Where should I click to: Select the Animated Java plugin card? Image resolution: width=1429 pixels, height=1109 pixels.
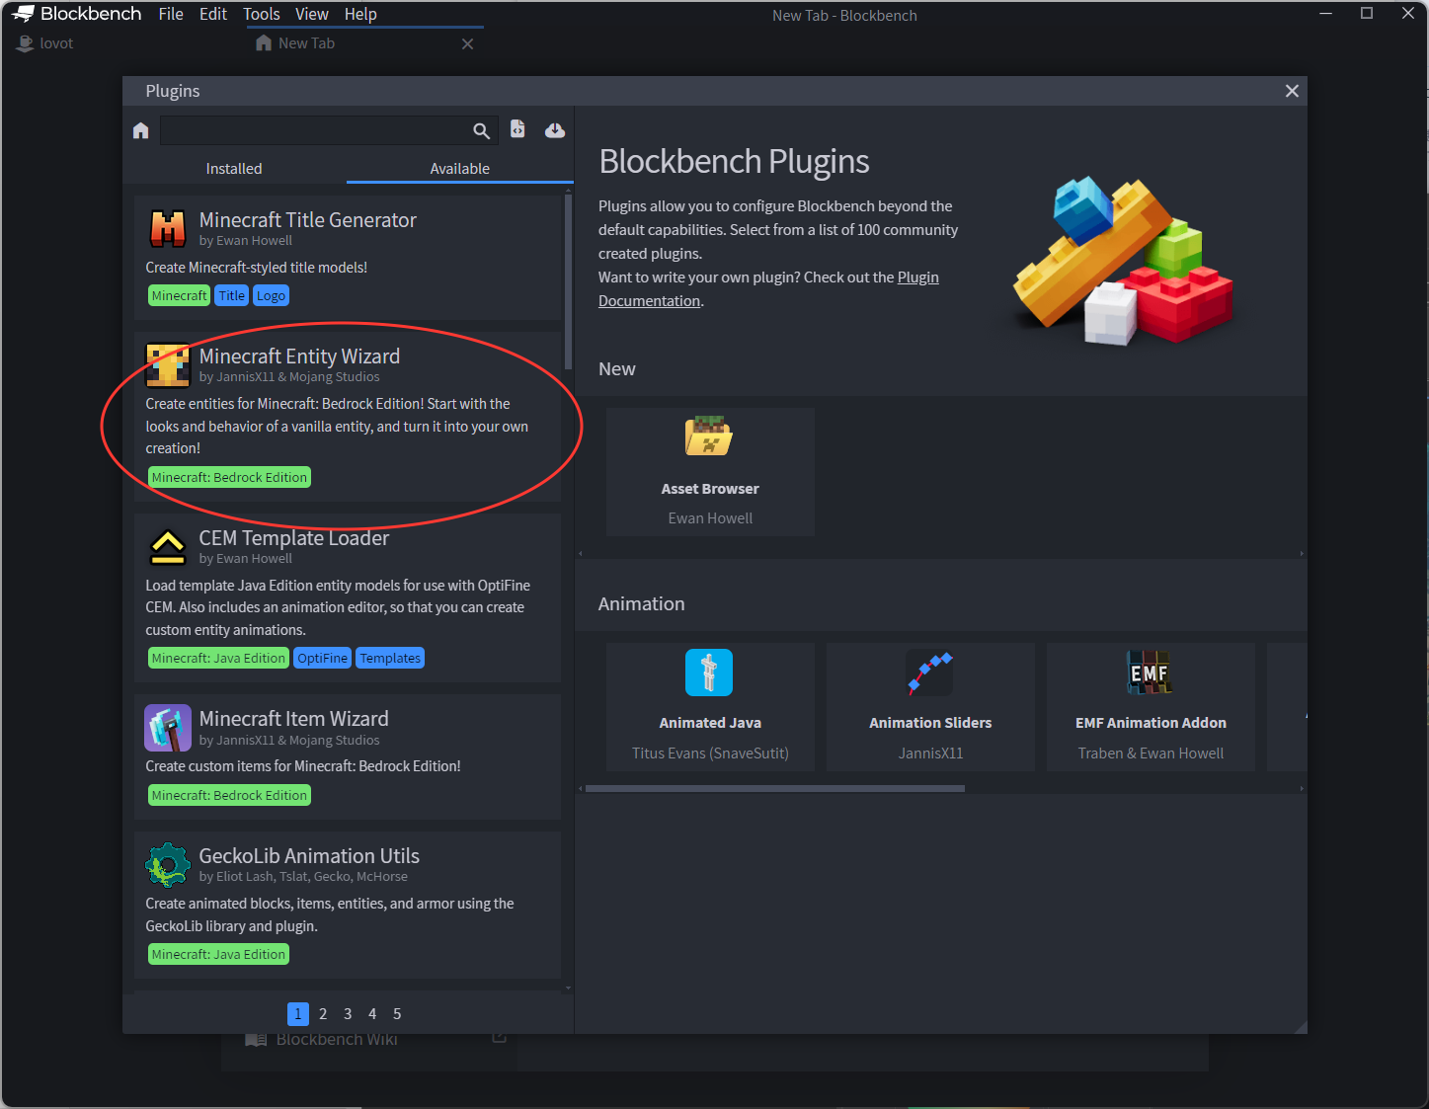710,707
